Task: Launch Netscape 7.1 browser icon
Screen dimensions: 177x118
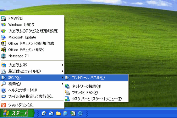Action: pyautogui.click(x=3, y=56)
